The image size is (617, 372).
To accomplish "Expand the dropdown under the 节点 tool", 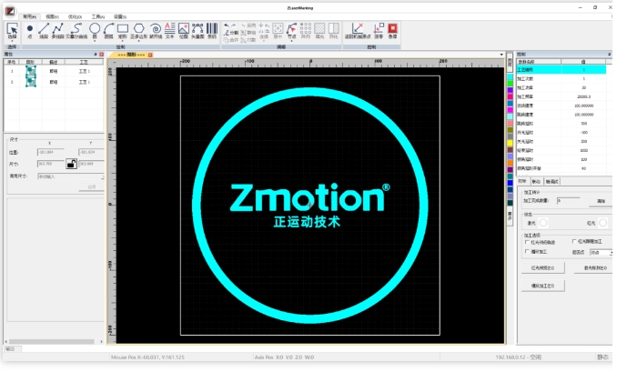I will [x=291, y=40].
